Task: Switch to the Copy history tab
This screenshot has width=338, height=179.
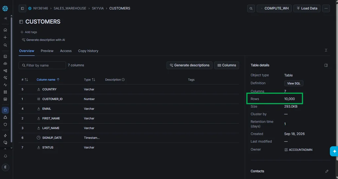Action: (88, 51)
